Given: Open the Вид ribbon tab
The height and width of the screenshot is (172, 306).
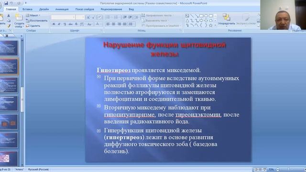Looking at the screenshot, I should (131, 9).
